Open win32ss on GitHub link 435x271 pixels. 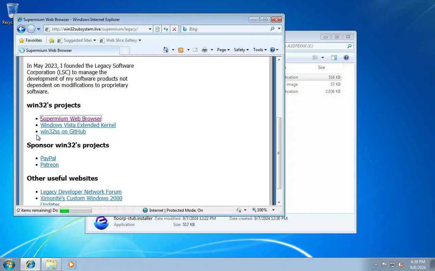[x=63, y=131]
